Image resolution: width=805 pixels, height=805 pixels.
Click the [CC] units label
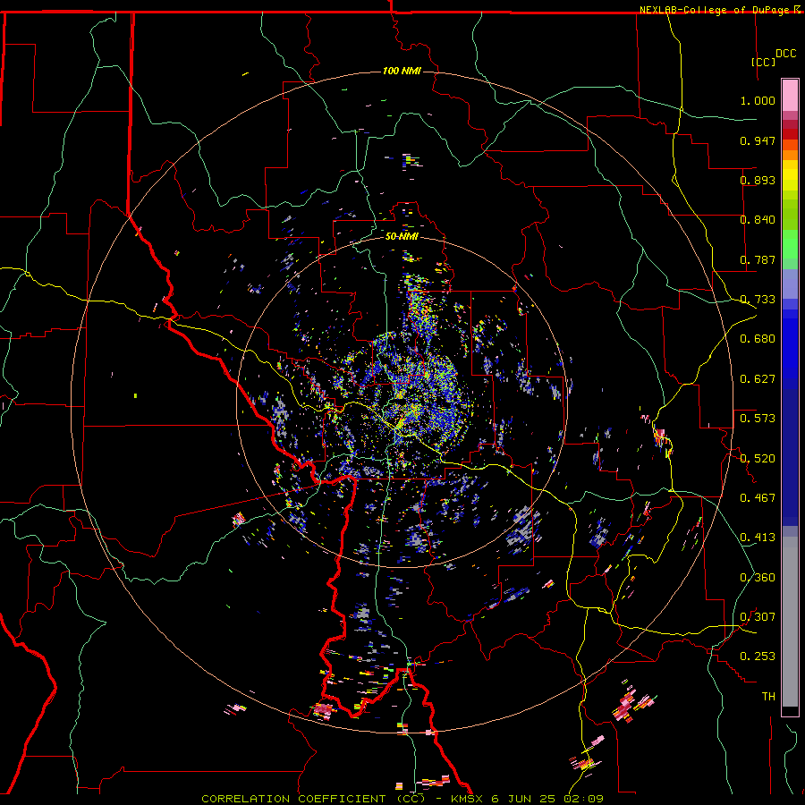pyautogui.click(x=764, y=62)
